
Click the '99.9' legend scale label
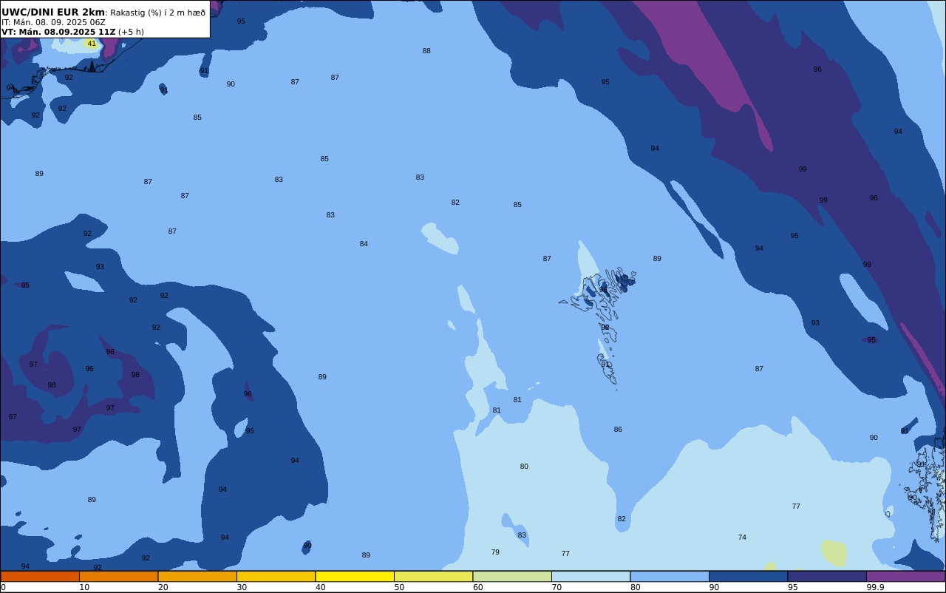875,587
